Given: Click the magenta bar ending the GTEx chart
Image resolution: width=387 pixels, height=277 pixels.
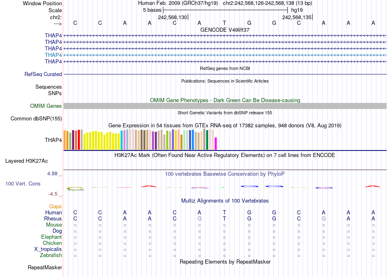Looking at the screenshot, I should (x=216, y=144).
